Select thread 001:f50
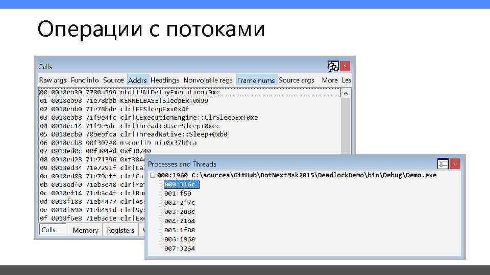Viewport: 490px width, 275px height. 178,194
